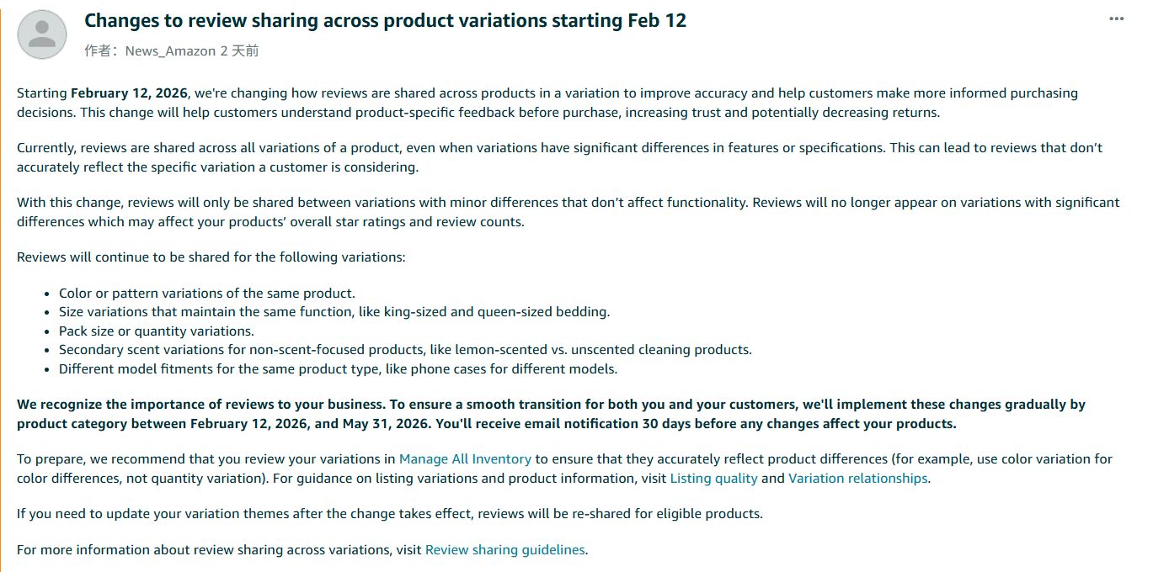
Task: Click "Reviews will continue to be shared" line
Action: [x=211, y=257]
